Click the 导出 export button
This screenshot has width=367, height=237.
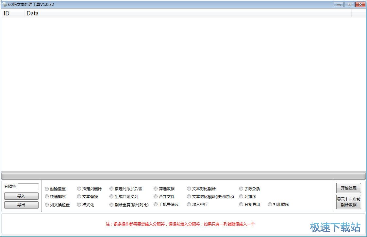(x=21, y=205)
